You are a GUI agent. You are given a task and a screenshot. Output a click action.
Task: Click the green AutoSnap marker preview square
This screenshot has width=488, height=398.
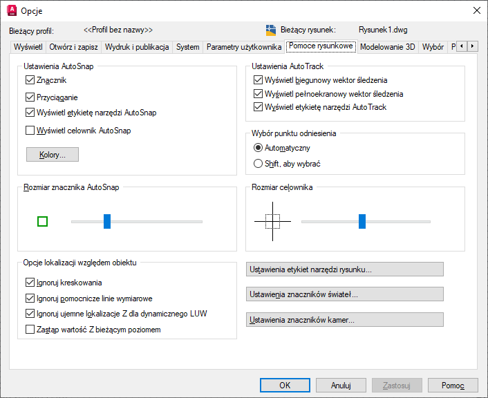pyautogui.click(x=42, y=222)
